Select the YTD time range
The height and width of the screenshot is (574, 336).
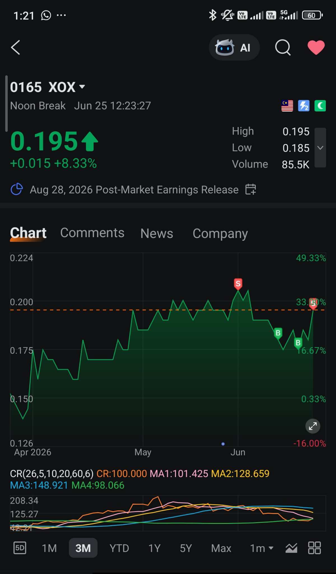119,548
